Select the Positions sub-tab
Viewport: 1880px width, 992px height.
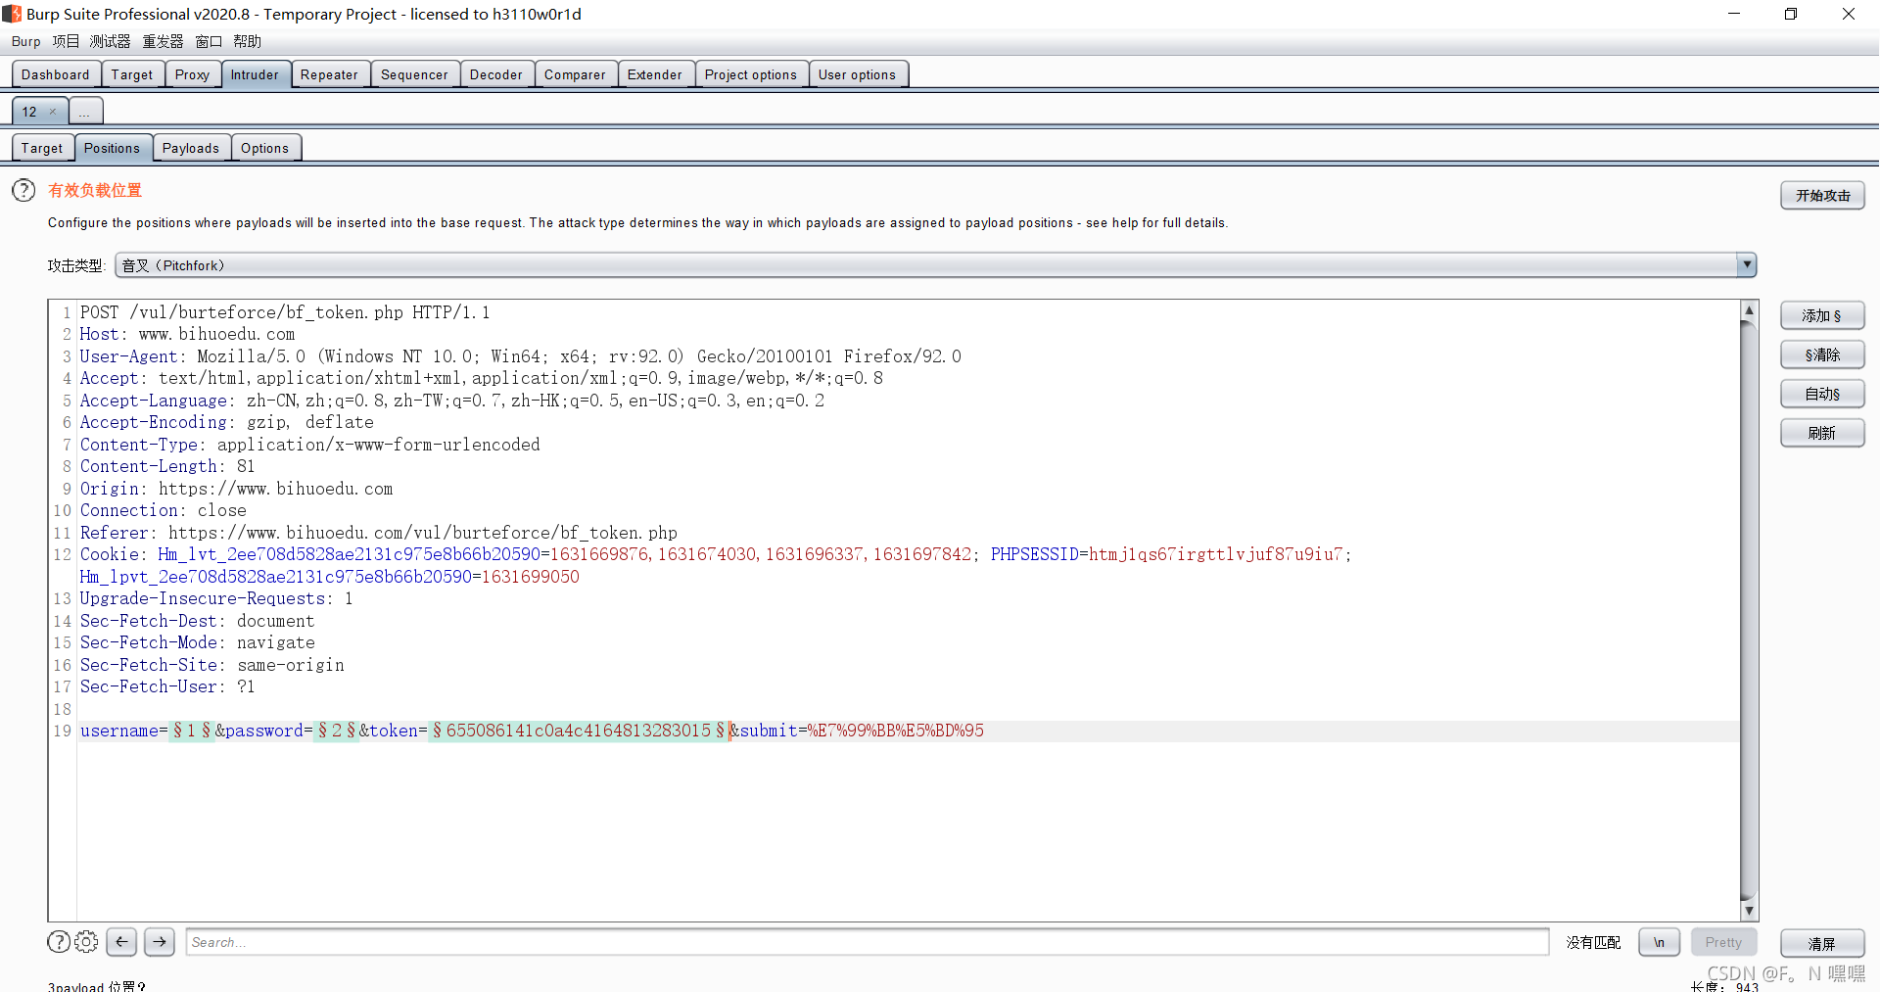click(113, 148)
